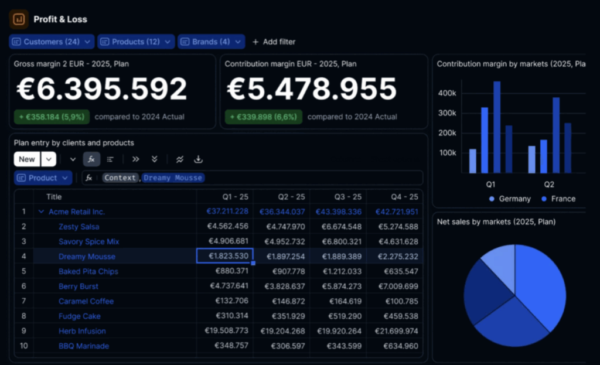Collapse the Acme Retail Inc. row
600x365 pixels.
42,212
